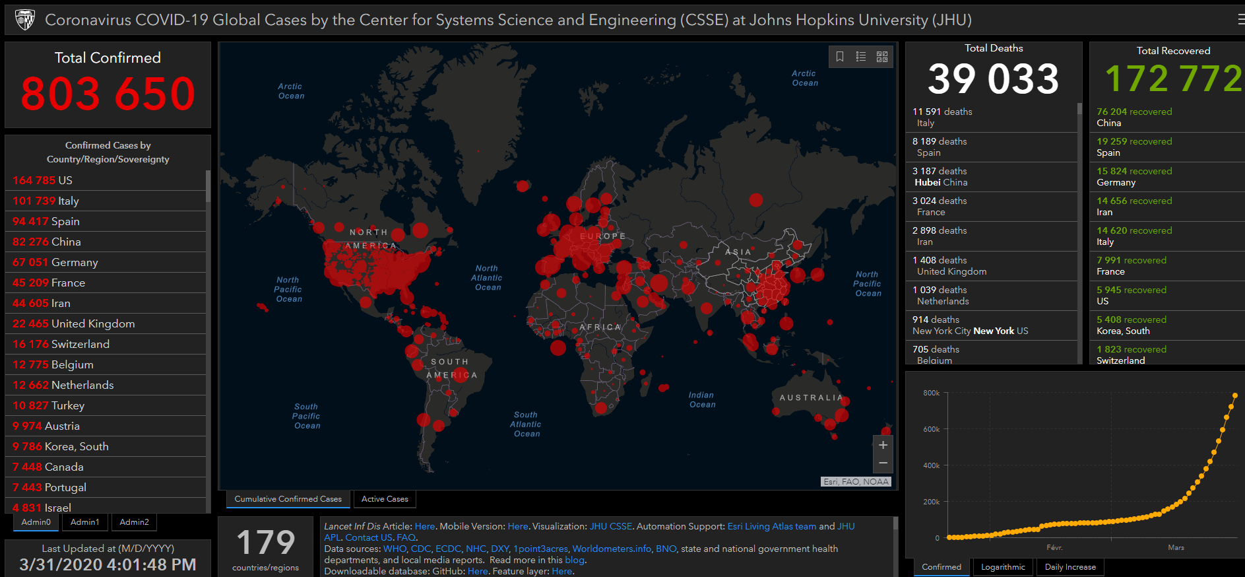
Task: Switch to Active Cases tab
Action: click(x=385, y=499)
